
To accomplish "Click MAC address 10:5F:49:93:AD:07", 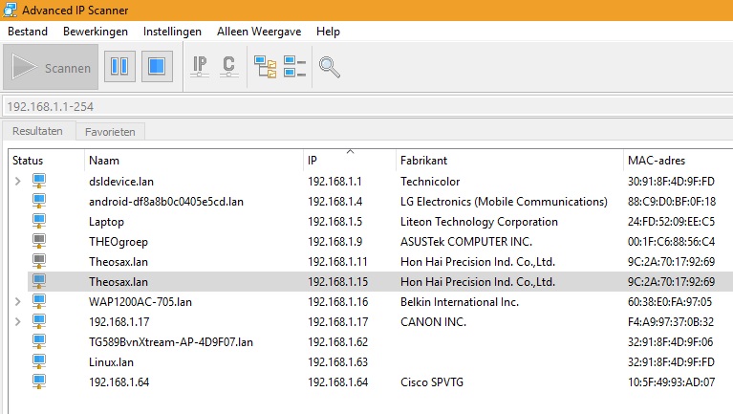I will 671,382.
